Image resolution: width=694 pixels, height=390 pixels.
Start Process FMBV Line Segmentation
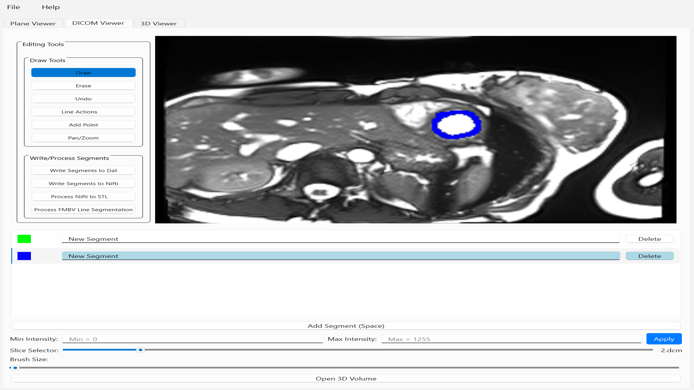[x=83, y=210]
